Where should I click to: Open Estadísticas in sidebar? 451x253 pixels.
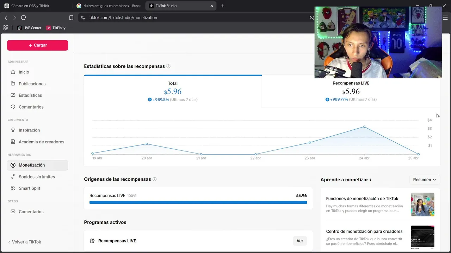[37, 95]
